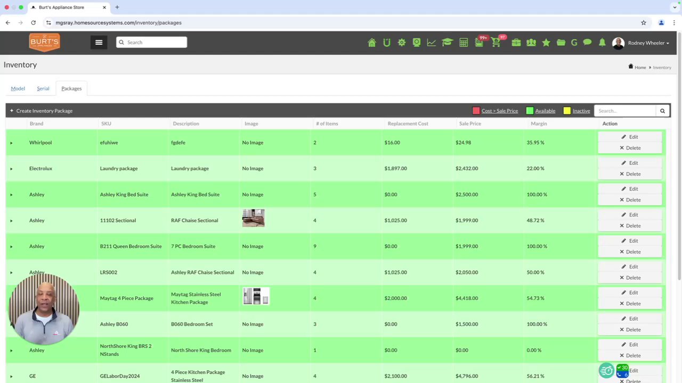This screenshot has height=383, width=682.
Task: Open the folder icon in the toolbar
Action: click(x=561, y=43)
